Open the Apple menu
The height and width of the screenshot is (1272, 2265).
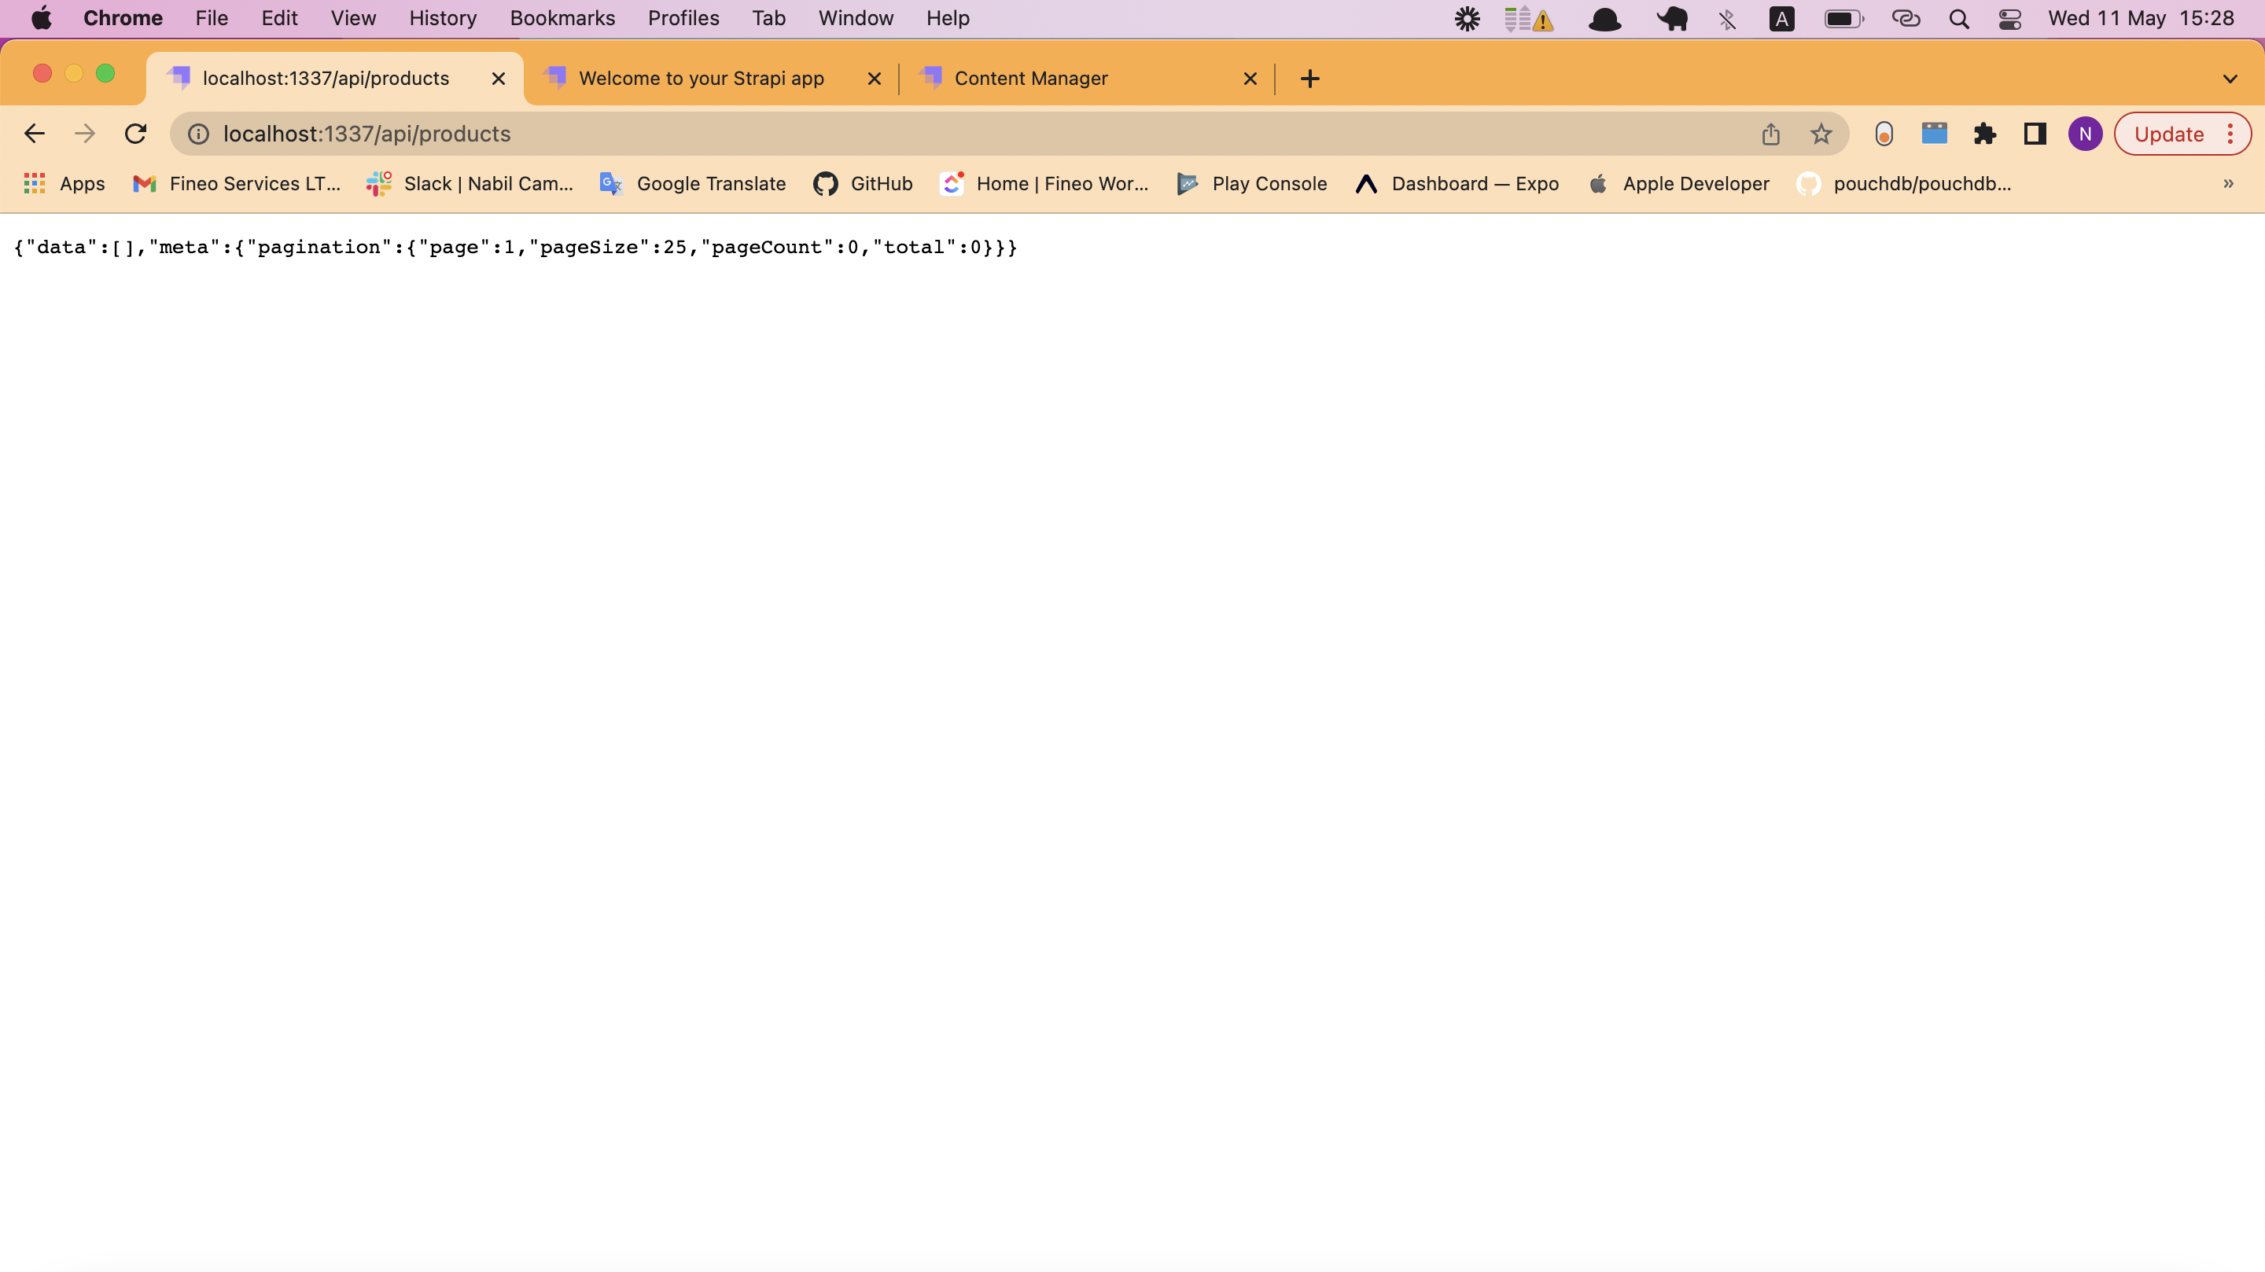pyautogui.click(x=42, y=18)
